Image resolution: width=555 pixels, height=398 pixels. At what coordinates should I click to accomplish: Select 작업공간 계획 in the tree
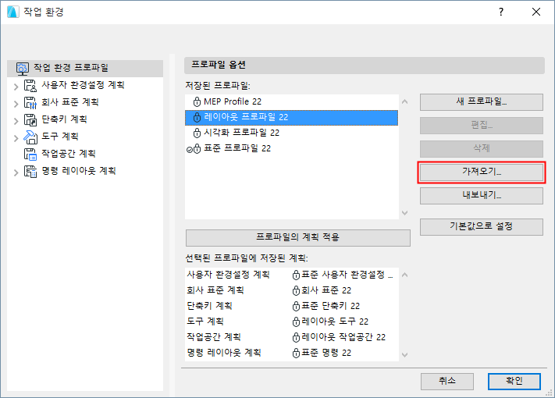coord(69,154)
